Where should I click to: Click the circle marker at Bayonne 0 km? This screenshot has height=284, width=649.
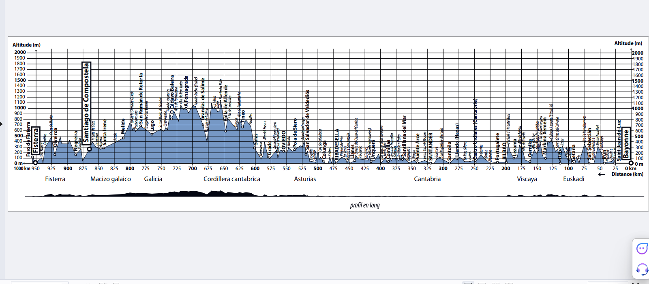(631, 163)
